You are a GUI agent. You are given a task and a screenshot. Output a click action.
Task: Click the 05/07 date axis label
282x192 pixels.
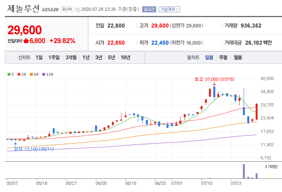tap(12, 183)
